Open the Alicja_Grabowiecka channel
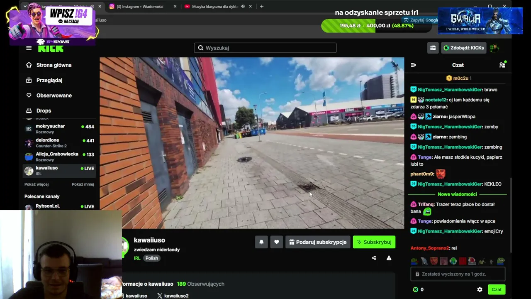531x299 pixels. [59, 157]
